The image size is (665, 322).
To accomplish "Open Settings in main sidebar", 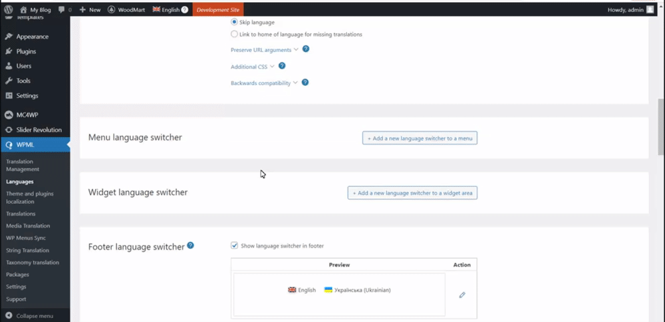I will click(x=27, y=95).
